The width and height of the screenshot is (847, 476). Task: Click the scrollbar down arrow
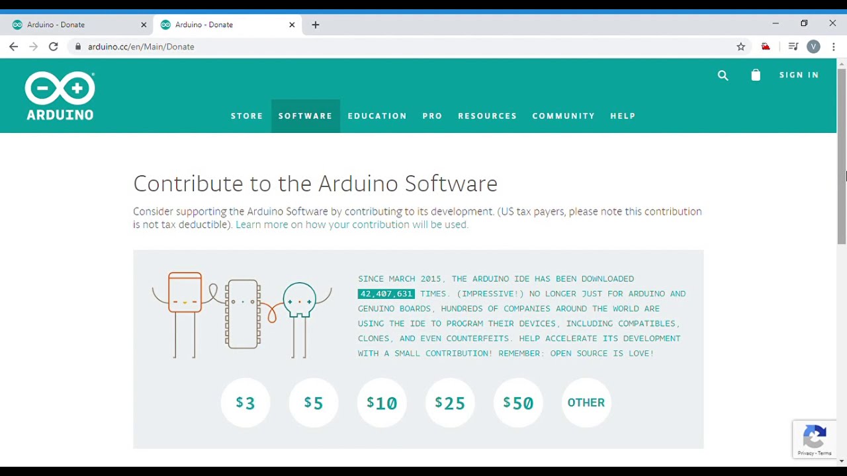click(842, 461)
